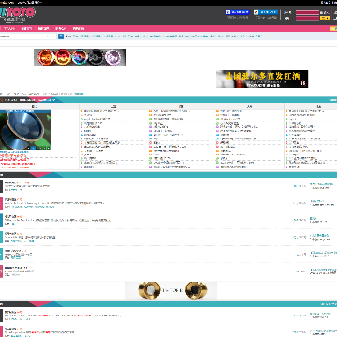Click the yellow button at right of pink navbar

pos(333,29)
